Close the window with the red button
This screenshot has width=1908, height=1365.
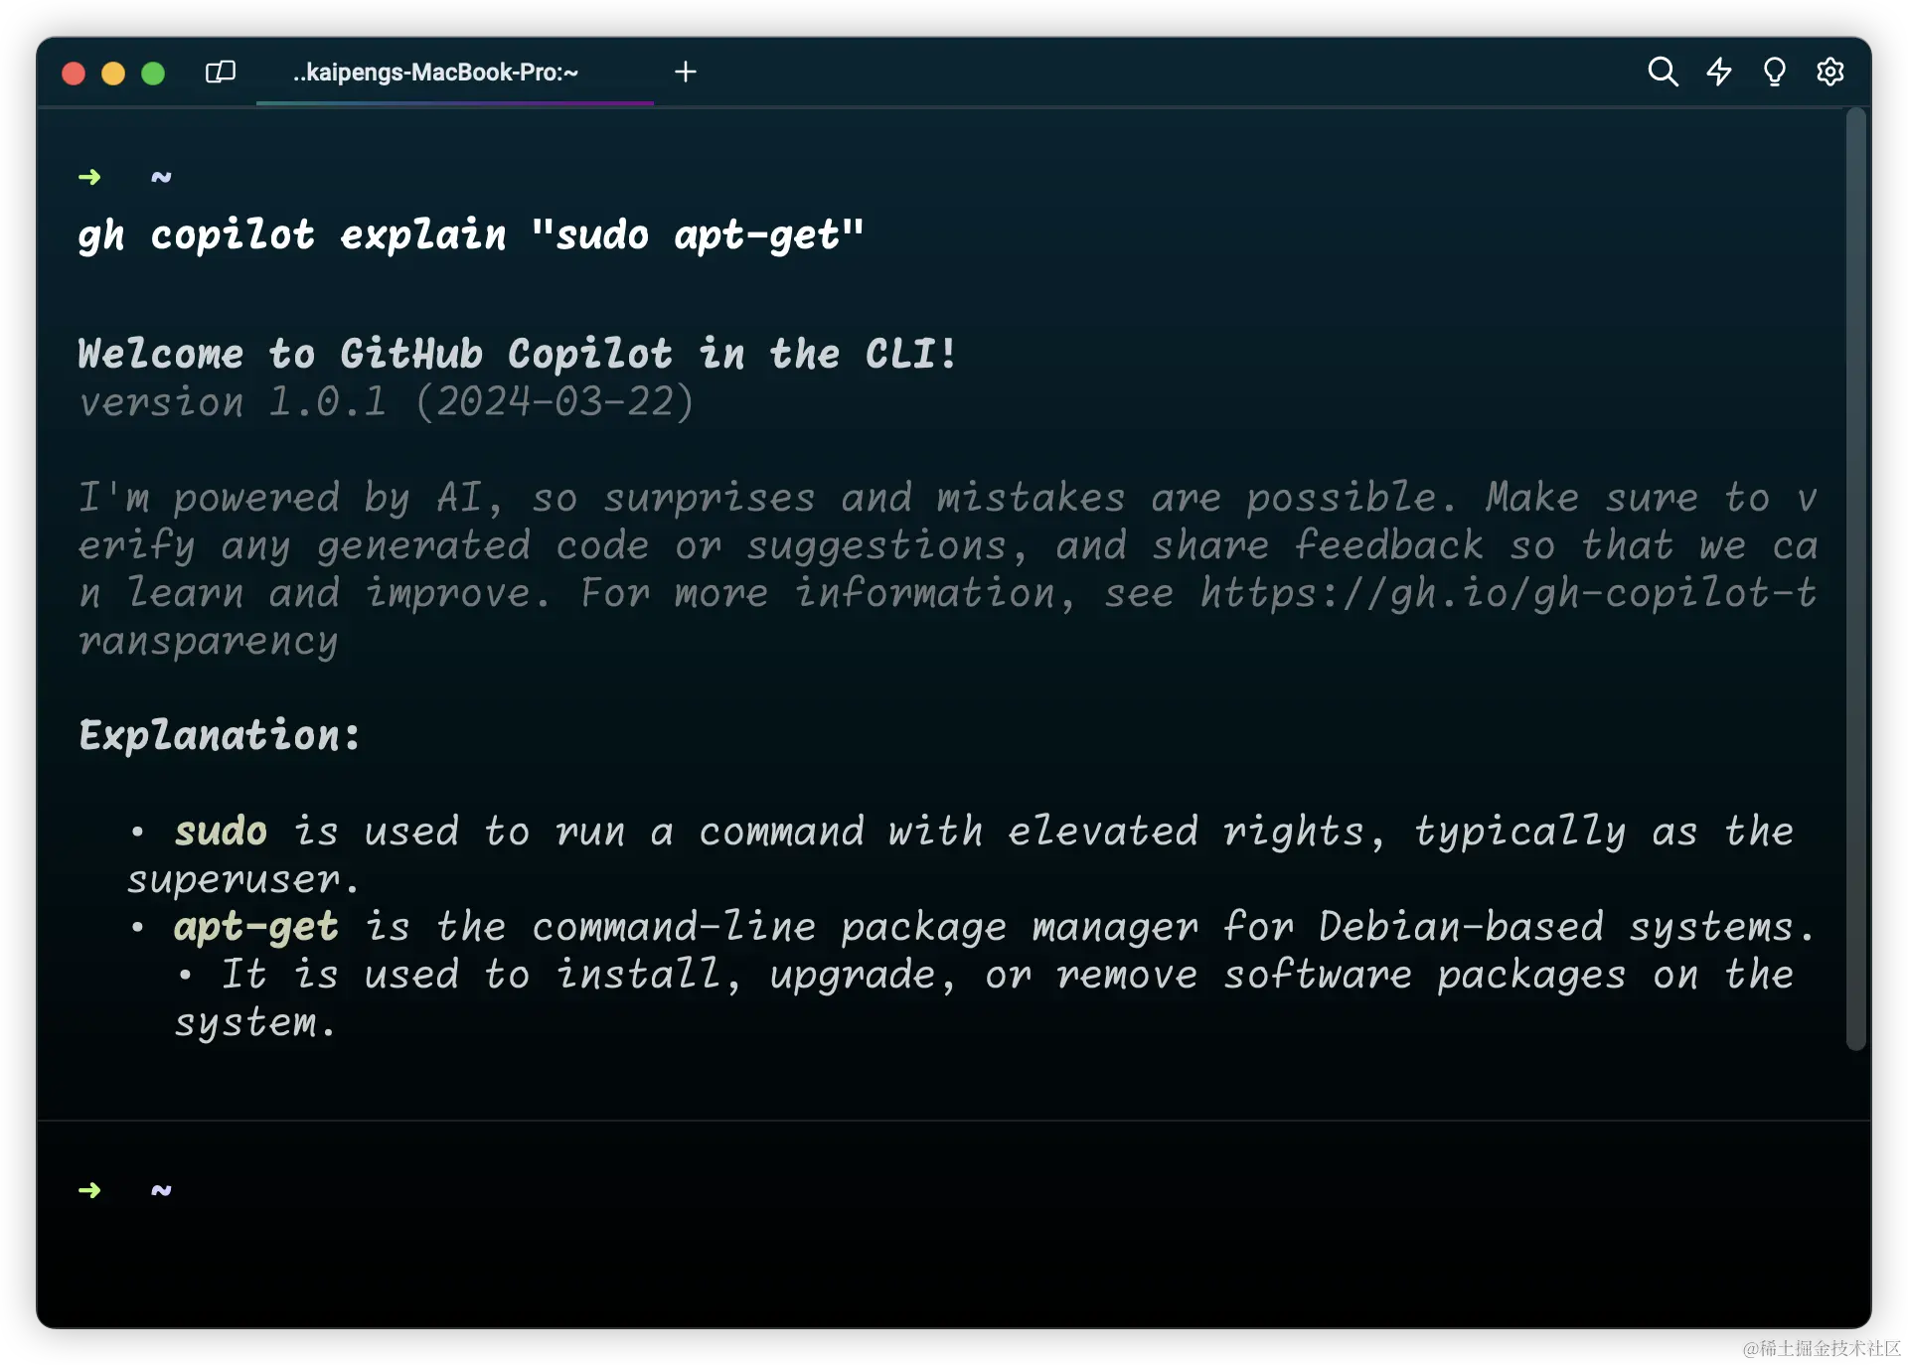coord(74,73)
